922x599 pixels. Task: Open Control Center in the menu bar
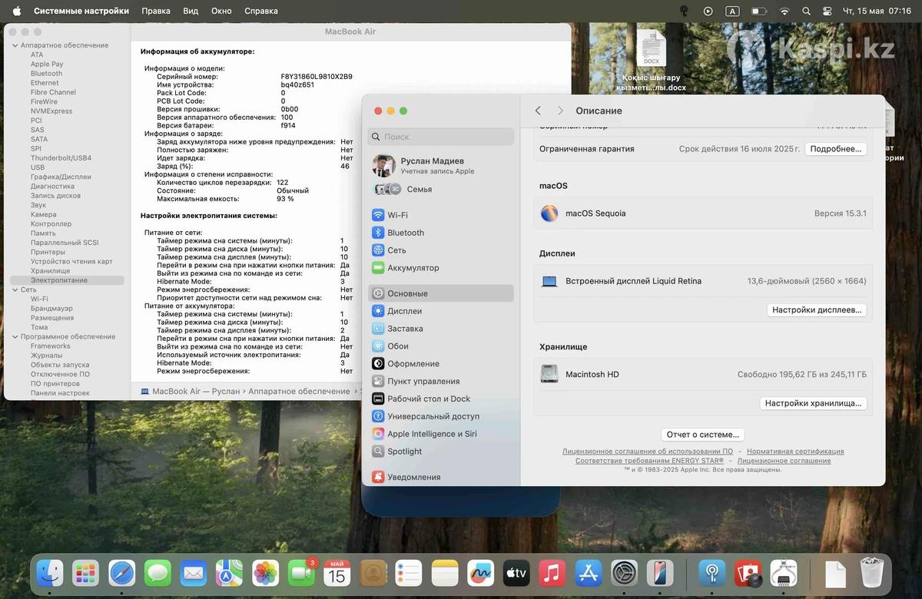point(827,11)
